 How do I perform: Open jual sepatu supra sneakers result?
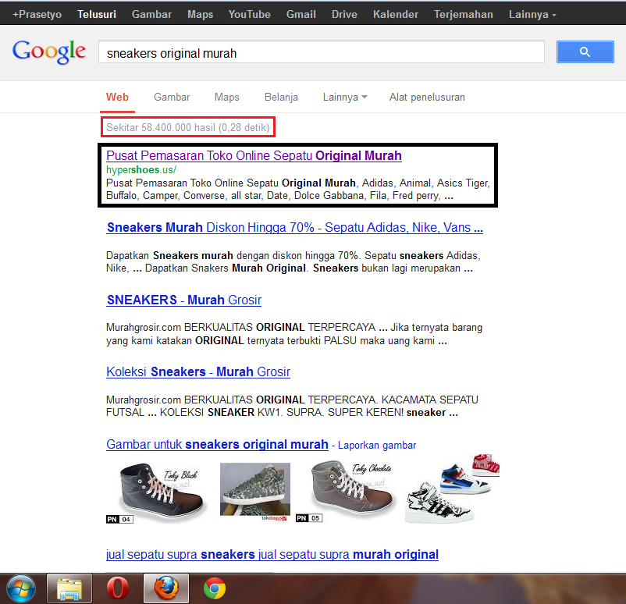(x=272, y=555)
